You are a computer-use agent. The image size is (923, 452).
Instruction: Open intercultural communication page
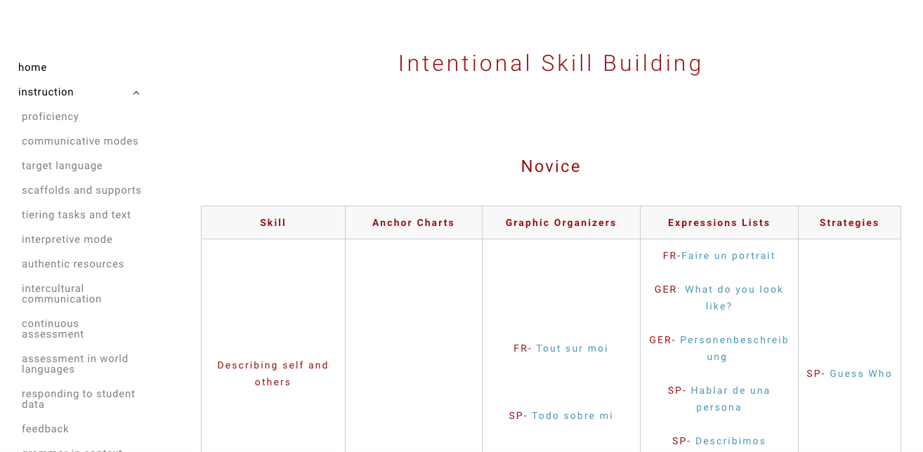point(62,293)
